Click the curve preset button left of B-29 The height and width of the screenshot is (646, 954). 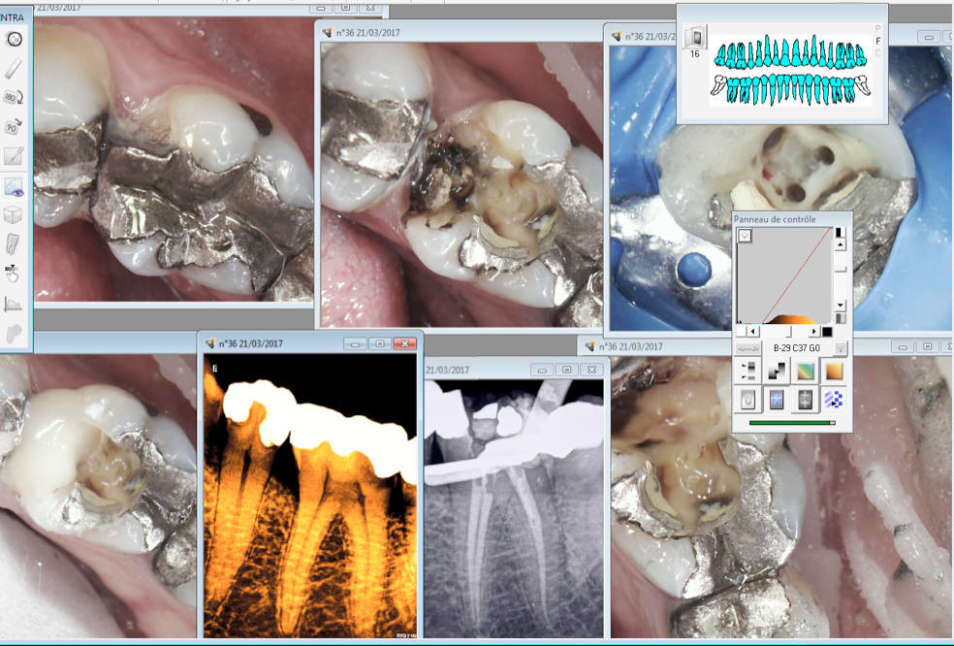748,348
